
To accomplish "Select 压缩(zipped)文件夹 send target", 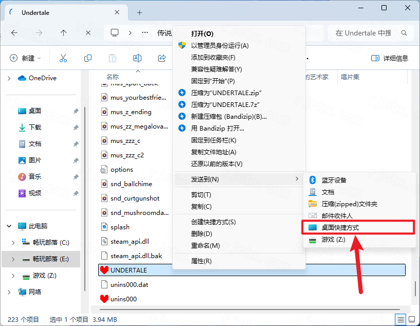I will pos(359,204).
